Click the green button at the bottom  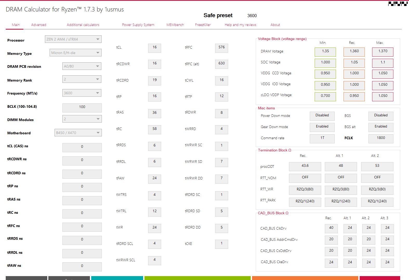(197, 278)
